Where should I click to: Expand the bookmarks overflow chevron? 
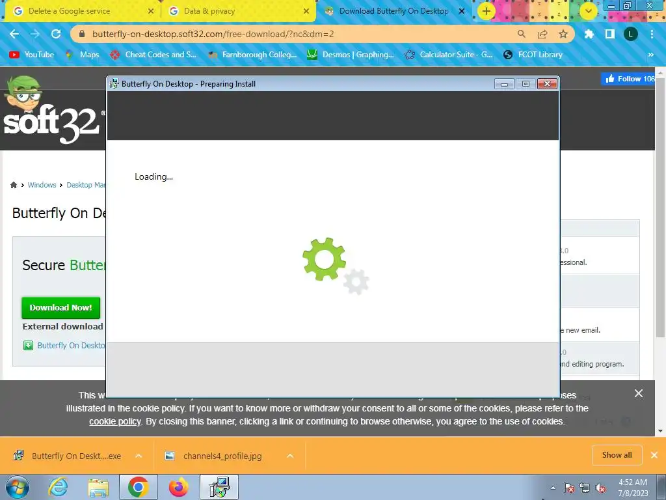[650, 55]
